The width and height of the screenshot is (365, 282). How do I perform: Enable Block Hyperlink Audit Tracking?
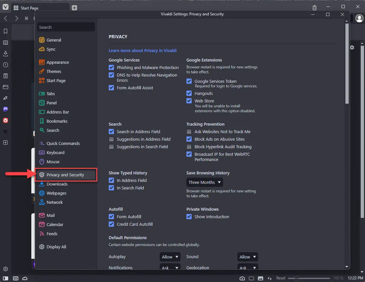[189, 147]
